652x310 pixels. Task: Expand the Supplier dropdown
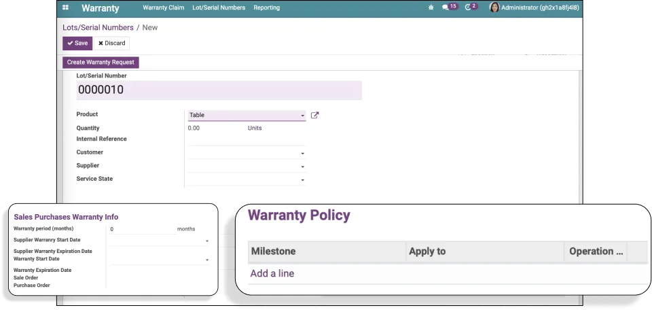[x=303, y=167]
